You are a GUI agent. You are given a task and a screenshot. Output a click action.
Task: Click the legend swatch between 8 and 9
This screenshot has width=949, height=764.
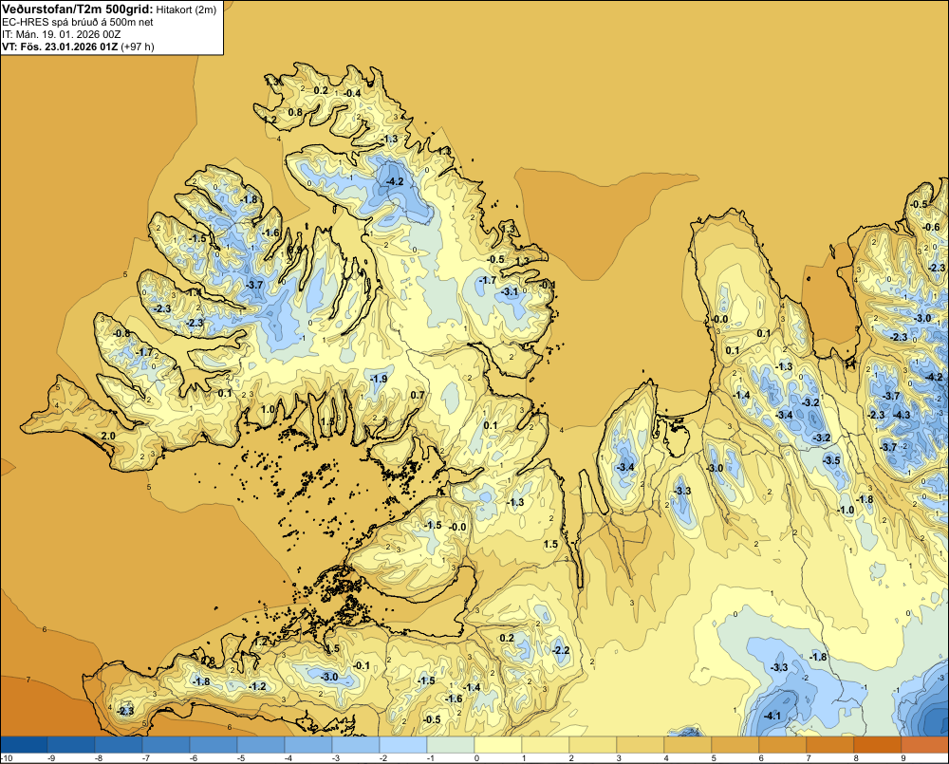click(x=878, y=744)
